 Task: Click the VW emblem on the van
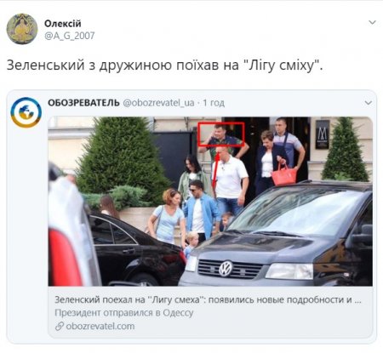point(226,269)
